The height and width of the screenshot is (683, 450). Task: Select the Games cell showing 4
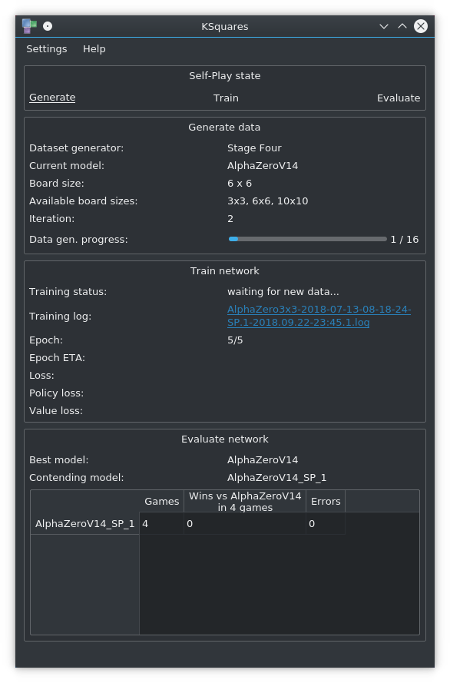(x=161, y=523)
